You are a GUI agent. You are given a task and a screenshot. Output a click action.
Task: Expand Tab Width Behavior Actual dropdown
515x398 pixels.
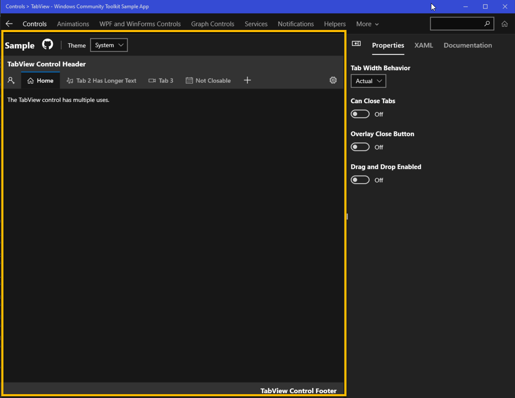(368, 81)
